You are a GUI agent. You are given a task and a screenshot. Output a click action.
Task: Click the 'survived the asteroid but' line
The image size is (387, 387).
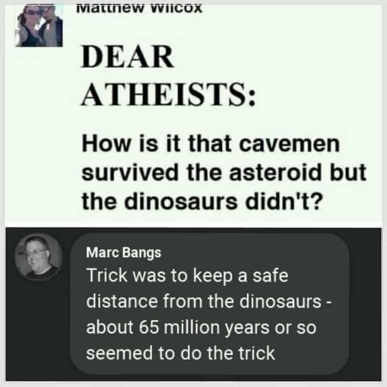coord(223,173)
